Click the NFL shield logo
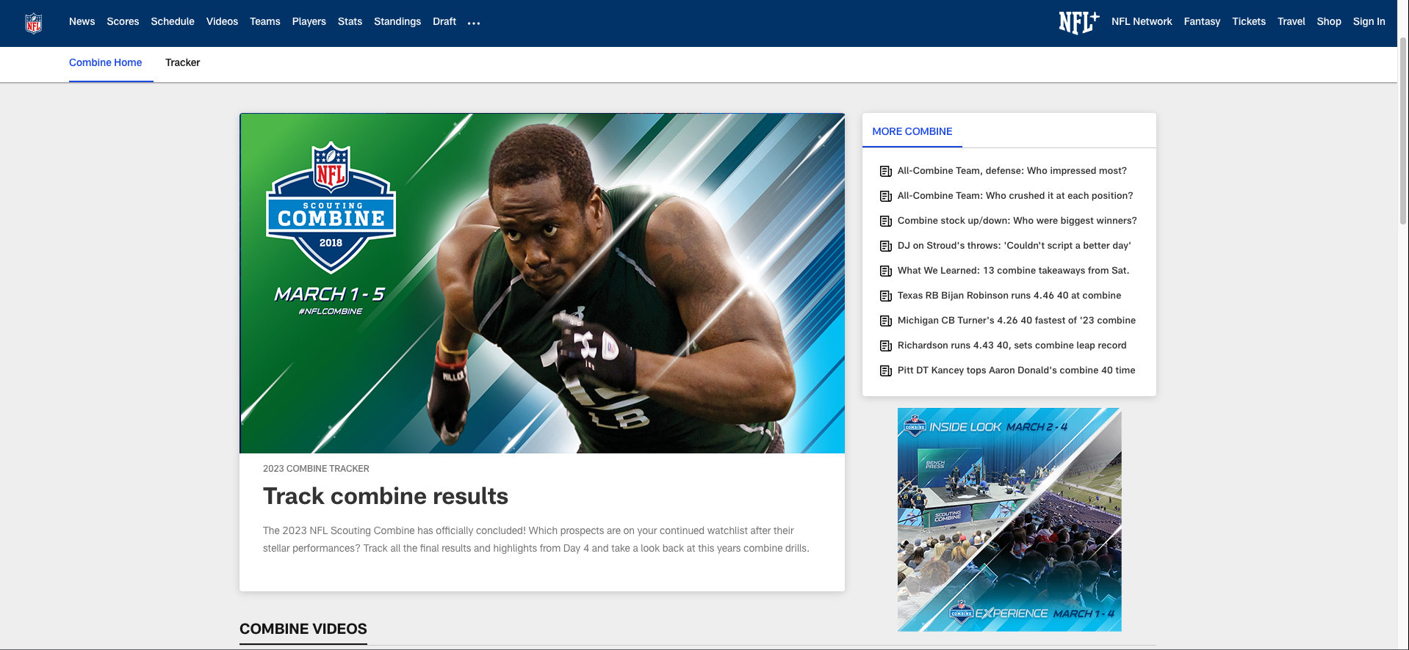The width and height of the screenshot is (1409, 650). [x=34, y=23]
